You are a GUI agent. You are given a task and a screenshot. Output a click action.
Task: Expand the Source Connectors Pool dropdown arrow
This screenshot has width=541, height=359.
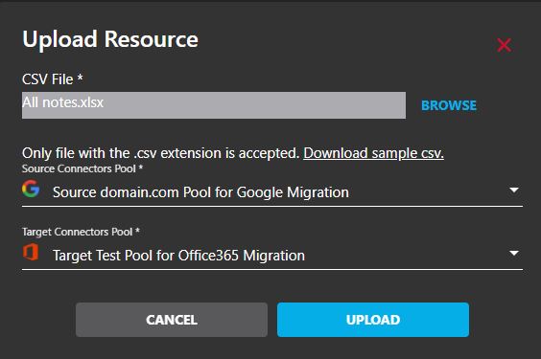(514, 190)
